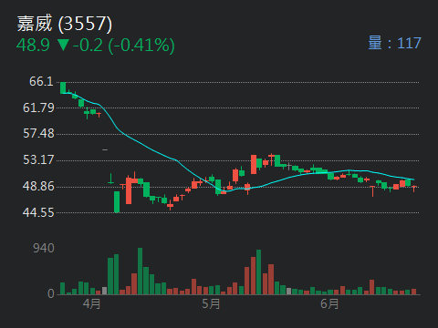This screenshot has width=438, height=328.
Task: Click the current price 48.9
Action: click(33, 46)
